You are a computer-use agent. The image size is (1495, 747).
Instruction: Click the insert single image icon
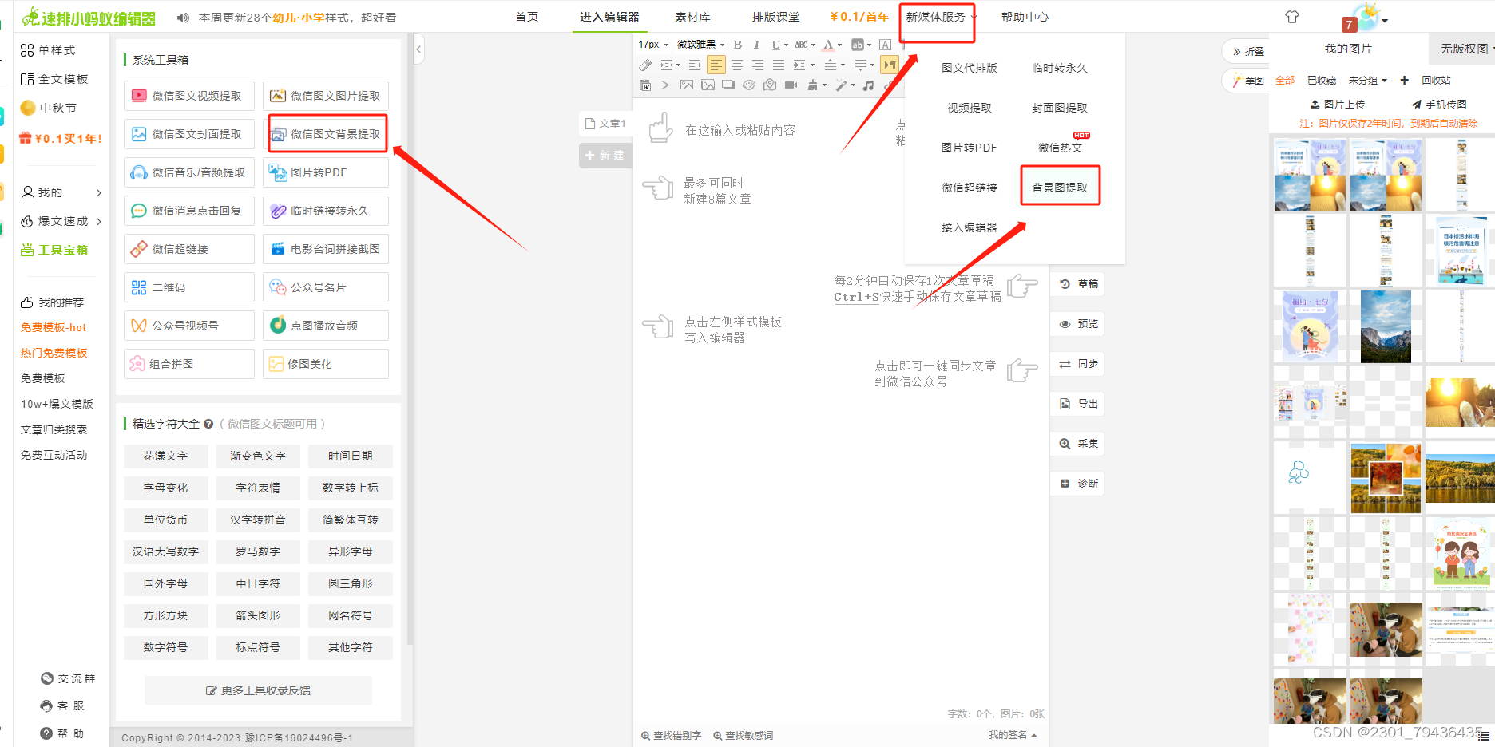point(687,85)
